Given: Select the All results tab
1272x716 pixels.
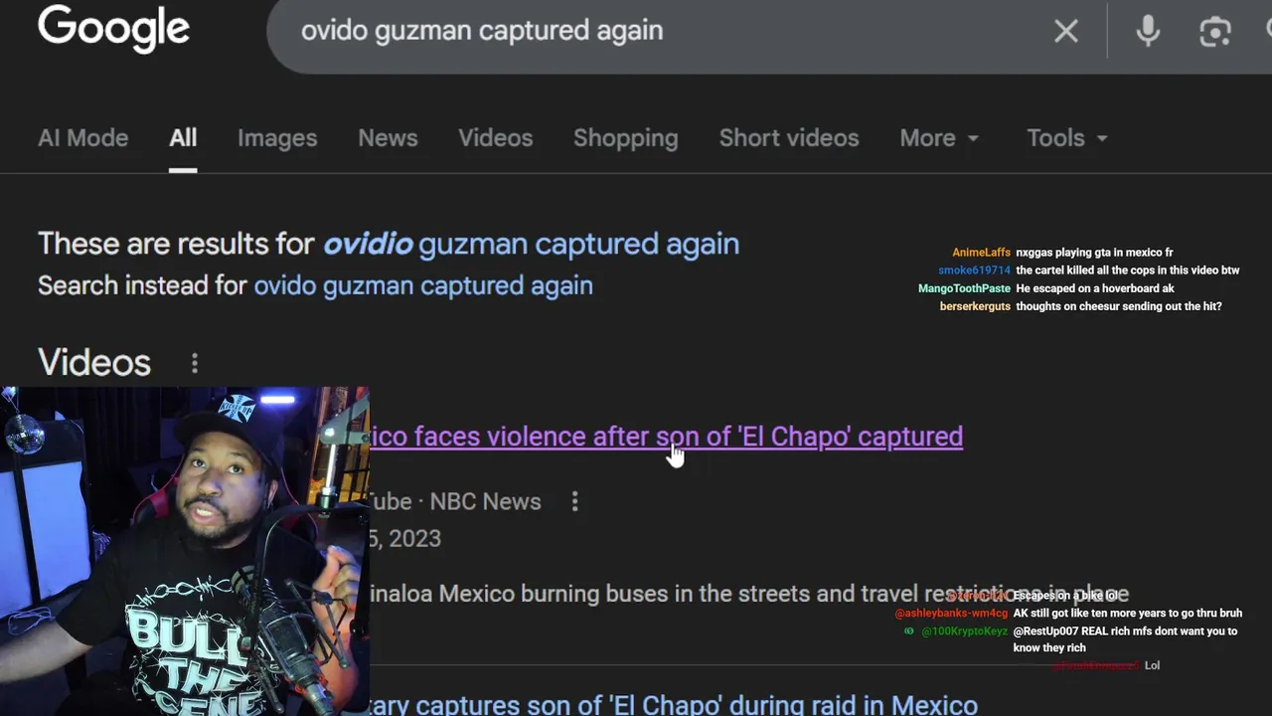Looking at the screenshot, I should [183, 138].
